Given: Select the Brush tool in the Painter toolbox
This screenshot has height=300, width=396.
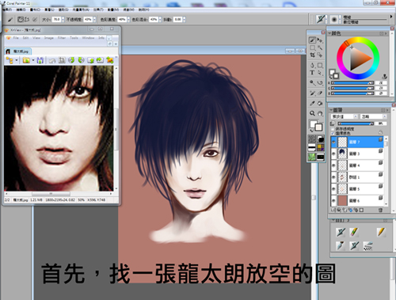Looking at the screenshot, I should (x=312, y=40).
